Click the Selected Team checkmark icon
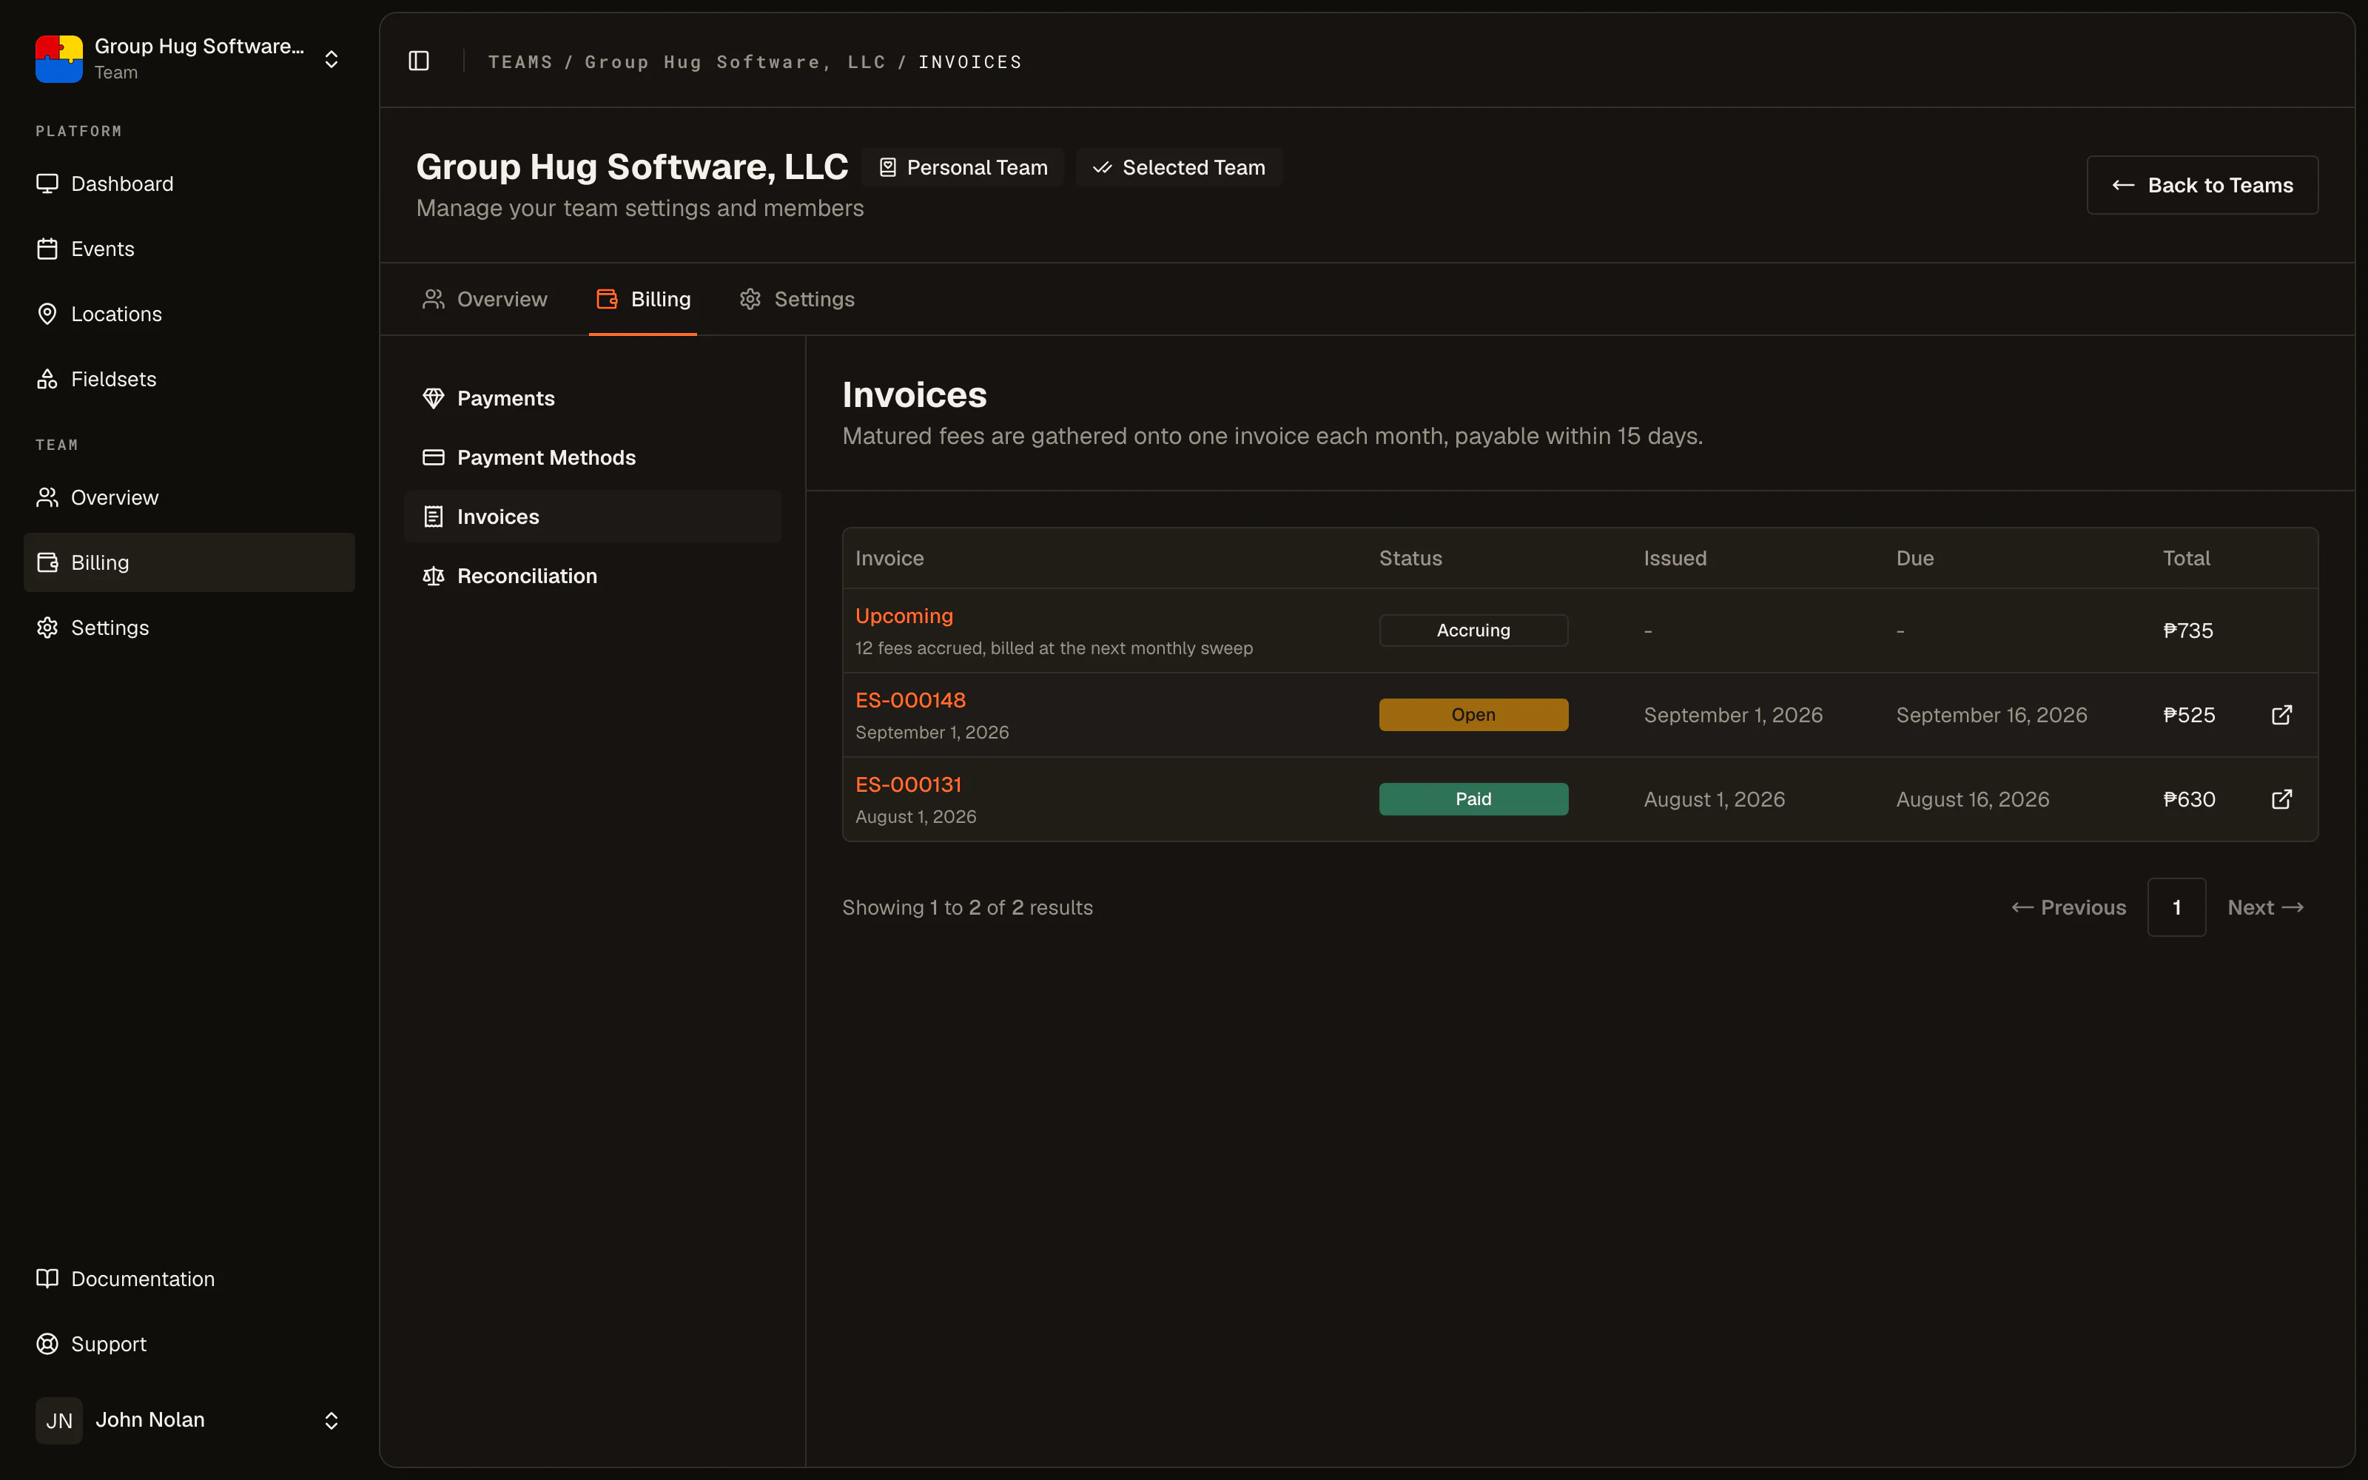The image size is (2368, 1480). tap(1103, 167)
